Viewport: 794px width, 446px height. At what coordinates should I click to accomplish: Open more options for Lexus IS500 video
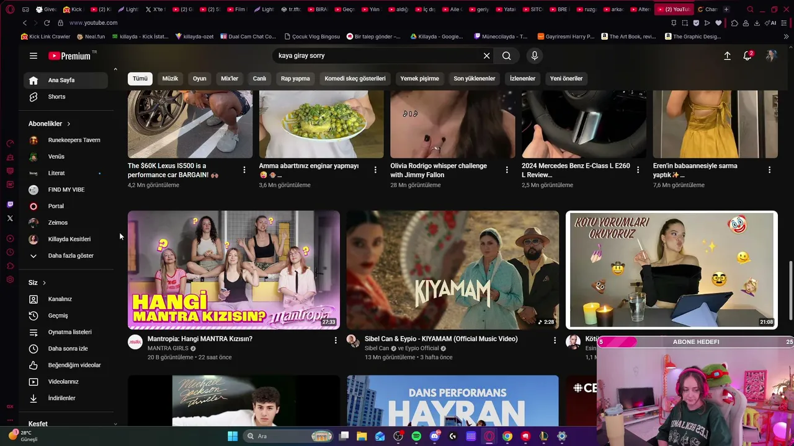[244, 170]
